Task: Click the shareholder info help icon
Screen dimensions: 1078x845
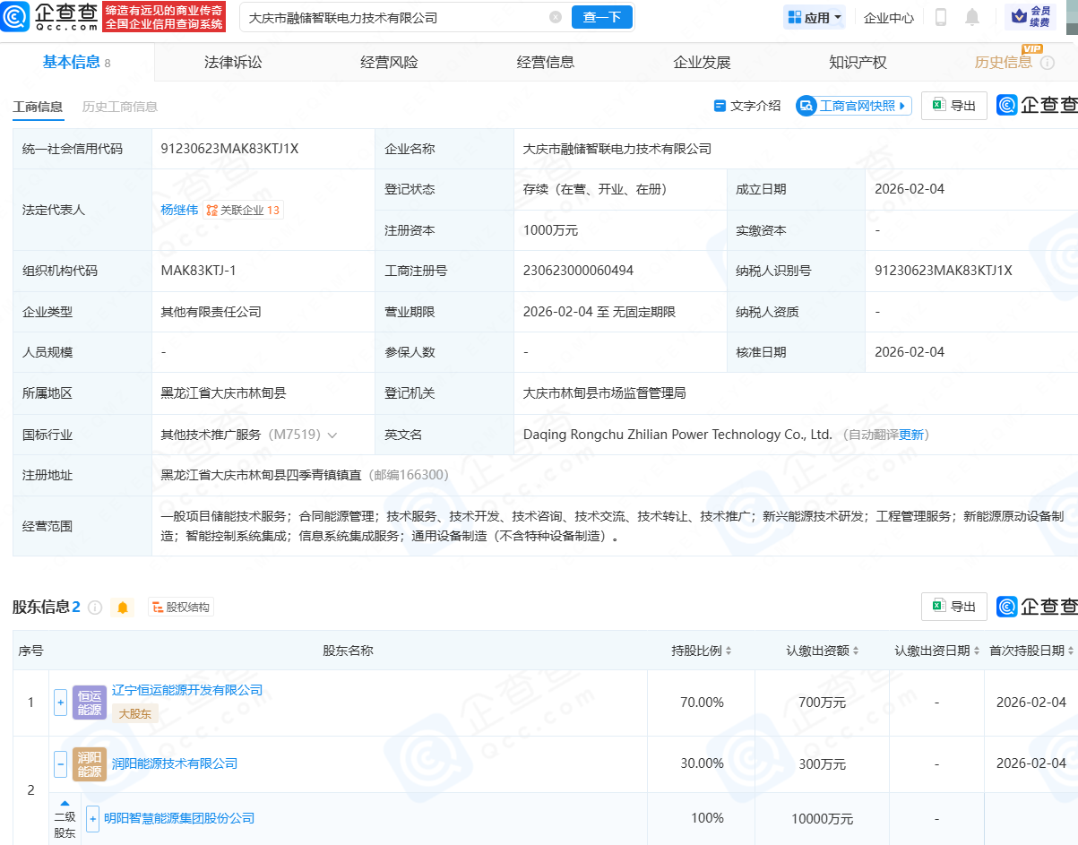Action: pos(95,608)
